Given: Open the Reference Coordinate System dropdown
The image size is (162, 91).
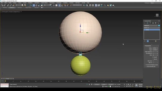Looking at the screenshot, I should (x=46, y=5).
